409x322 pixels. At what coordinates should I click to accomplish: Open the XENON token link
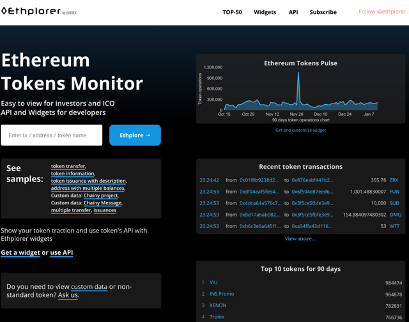(x=218, y=305)
